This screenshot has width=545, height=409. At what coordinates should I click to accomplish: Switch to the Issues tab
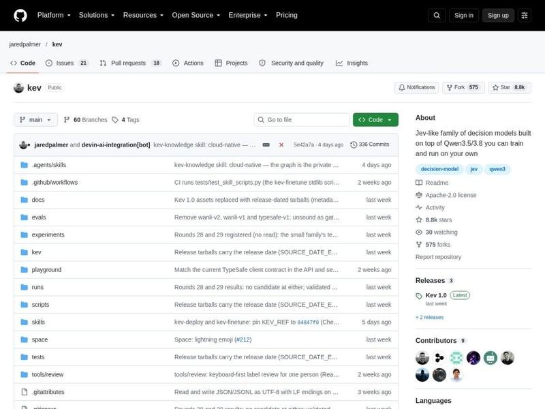66,63
